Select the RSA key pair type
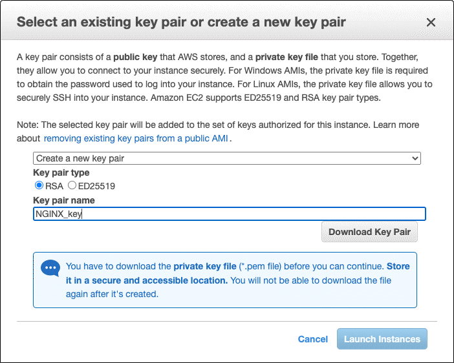 coord(39,186)
